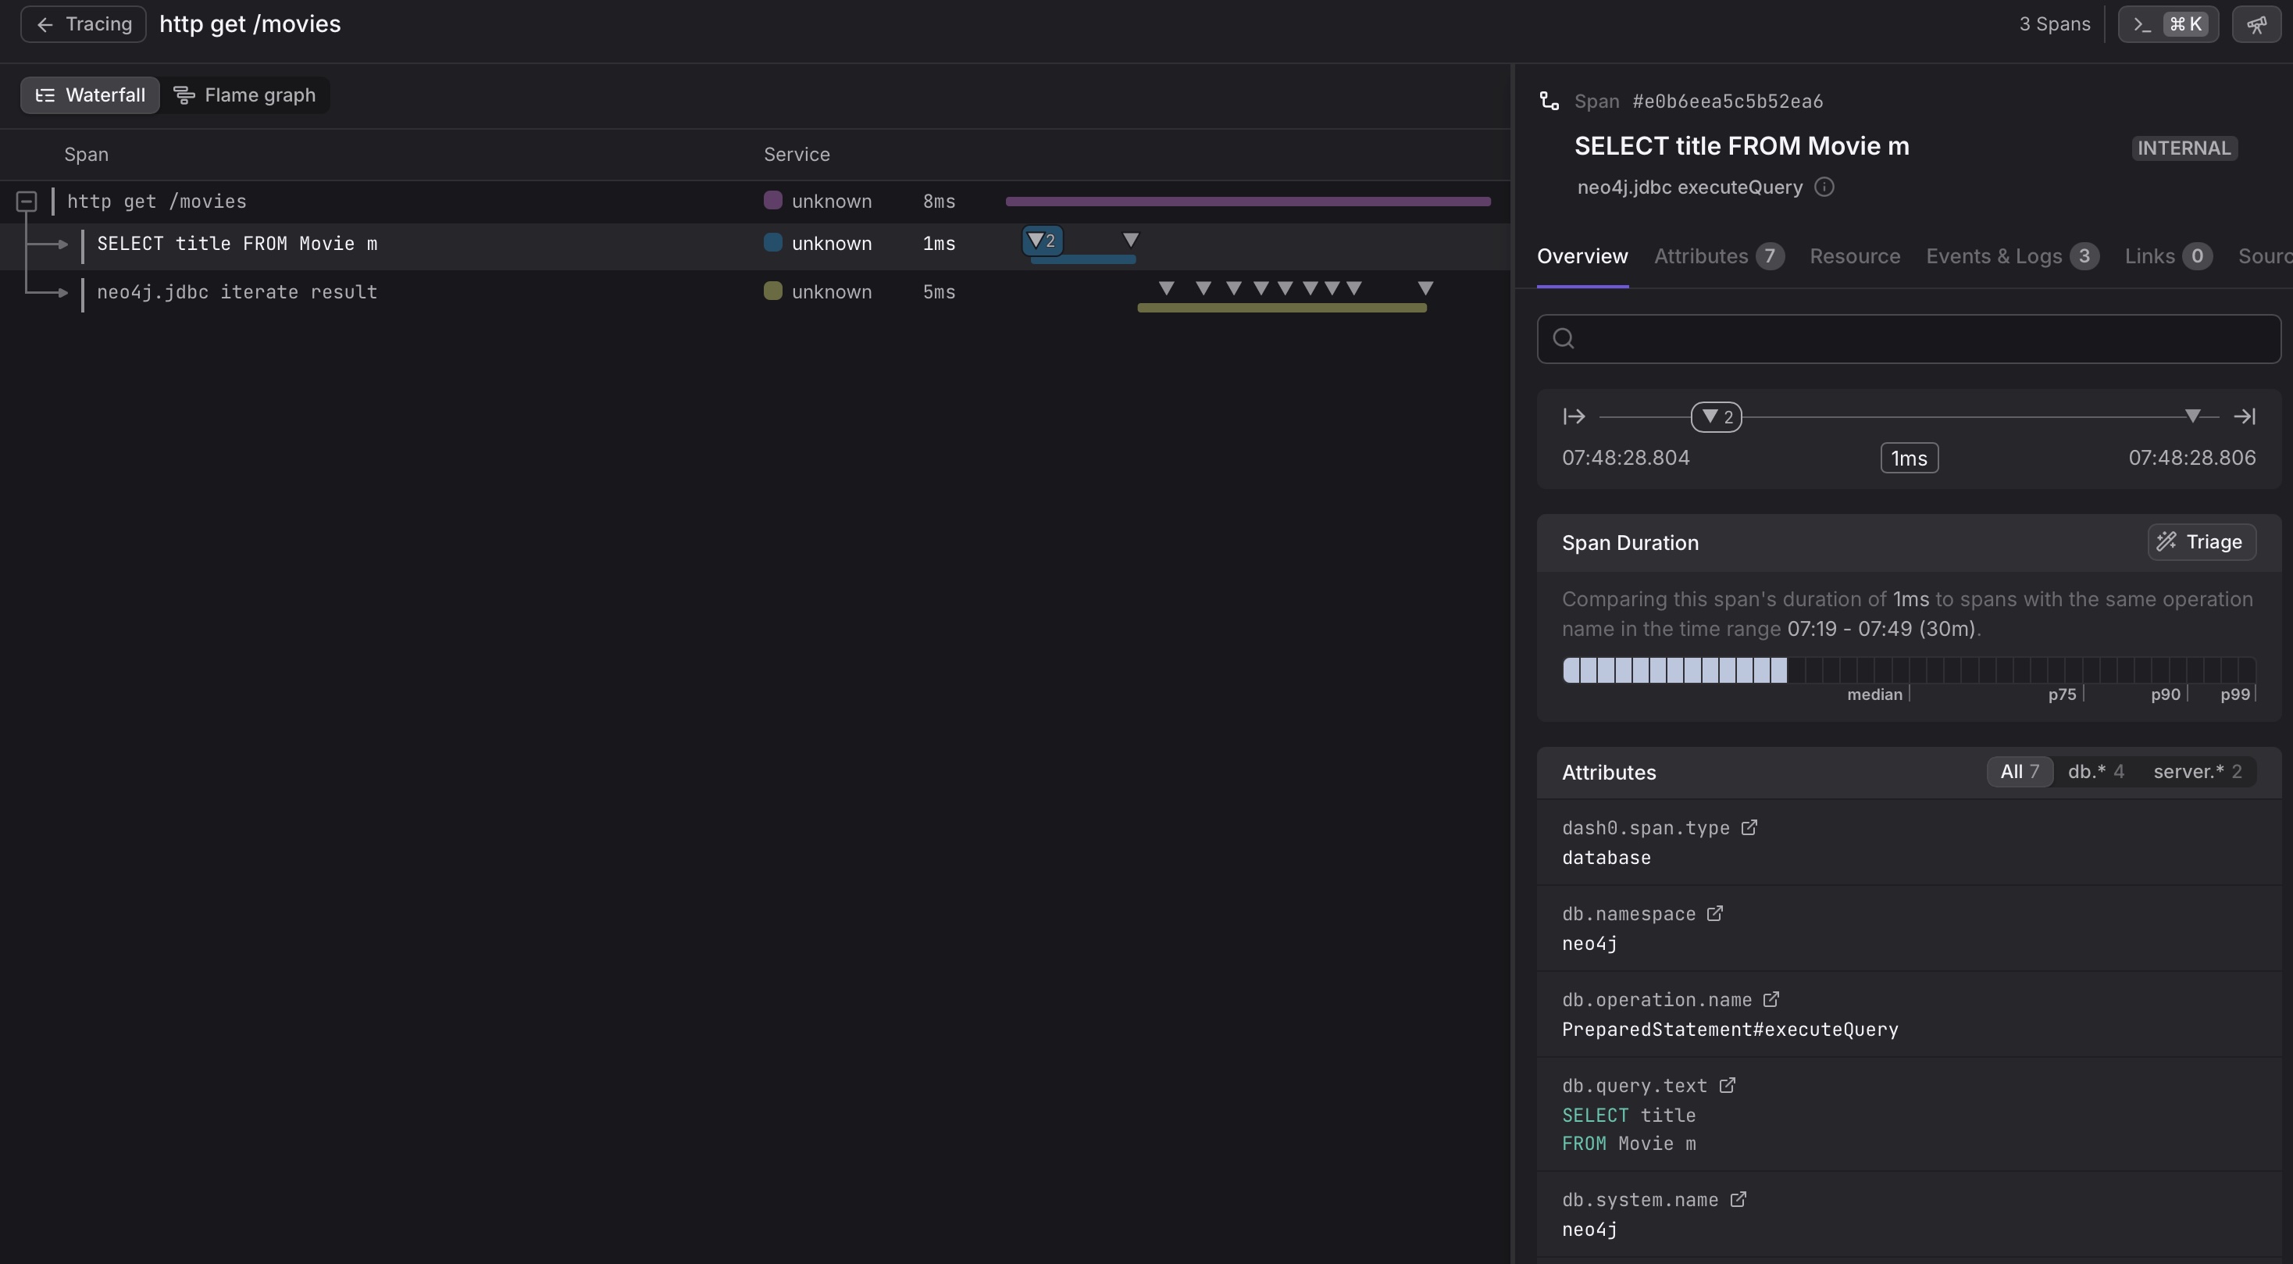The image size is (2293, 1264).
Task: Open the Events & Logs tab
Action: (1994, 256)
